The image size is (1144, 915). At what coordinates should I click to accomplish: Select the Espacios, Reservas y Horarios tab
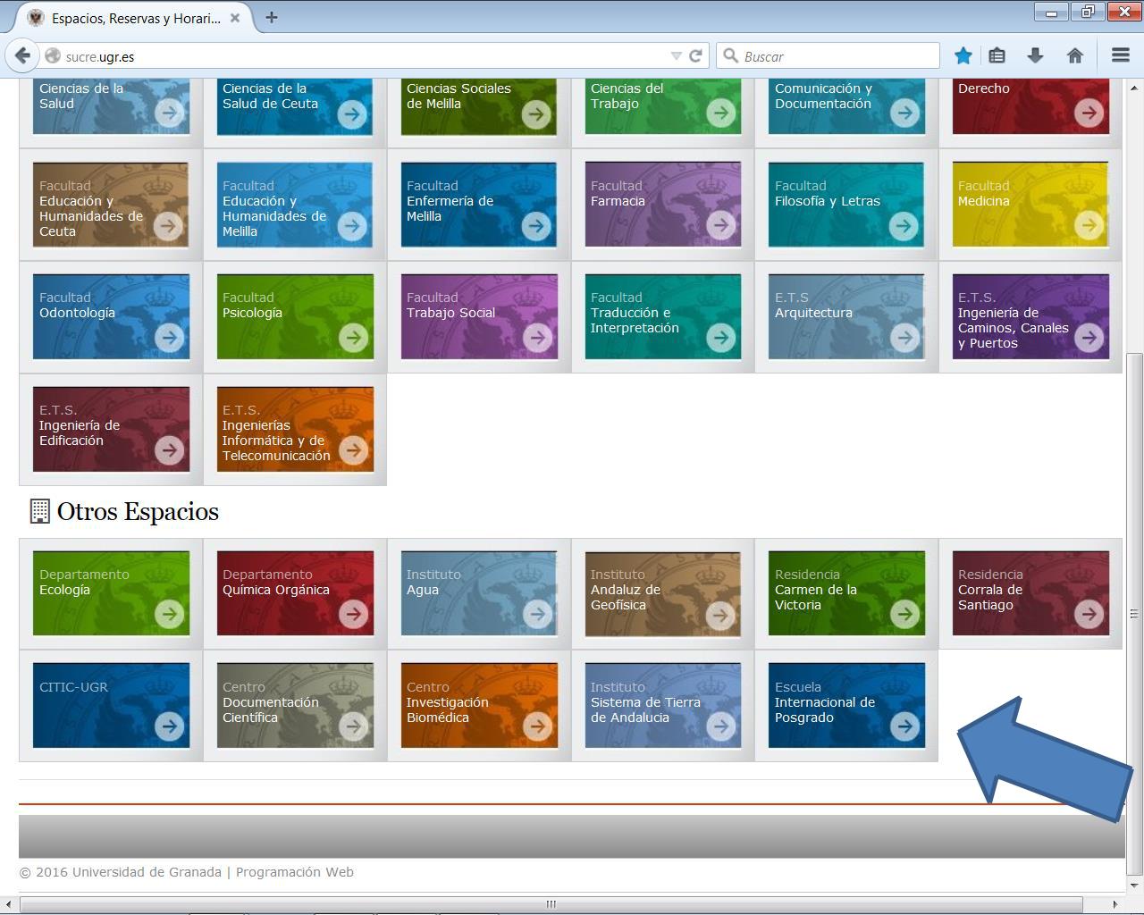(134, 18)
